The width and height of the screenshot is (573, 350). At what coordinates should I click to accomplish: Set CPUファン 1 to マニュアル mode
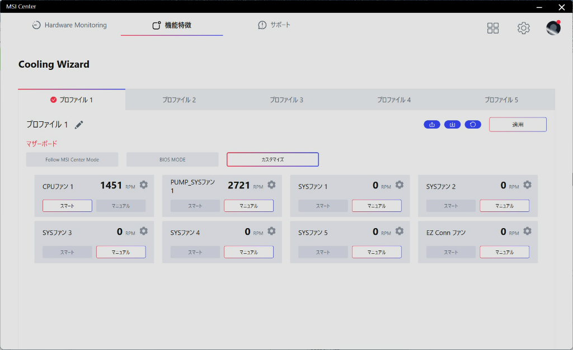[121, 206]
